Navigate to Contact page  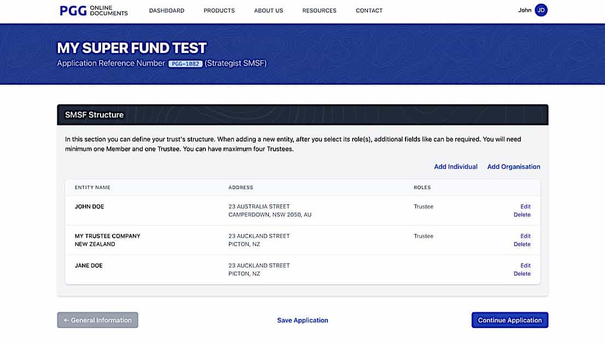click(369, 10)
